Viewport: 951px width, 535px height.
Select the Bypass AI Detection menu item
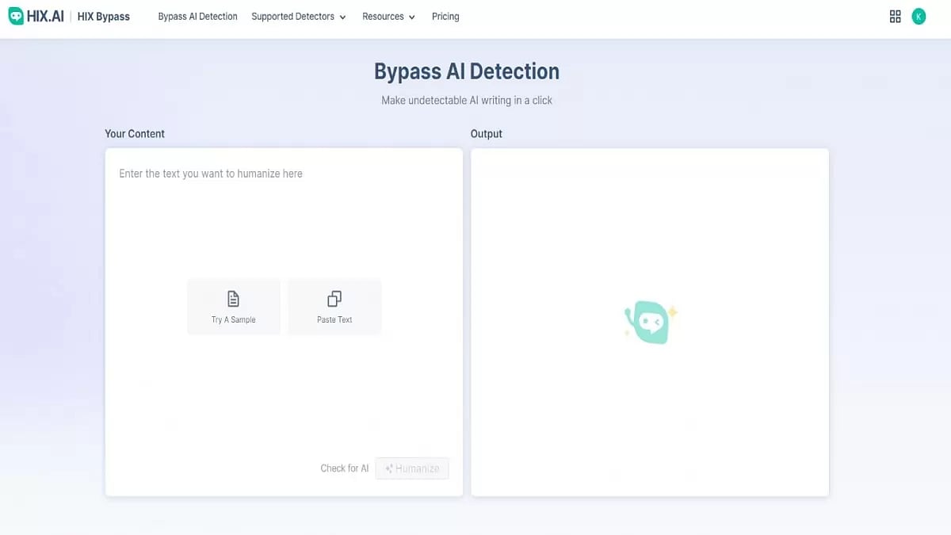197,16
